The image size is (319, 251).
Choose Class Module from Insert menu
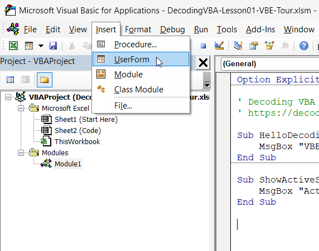point(141,90)
